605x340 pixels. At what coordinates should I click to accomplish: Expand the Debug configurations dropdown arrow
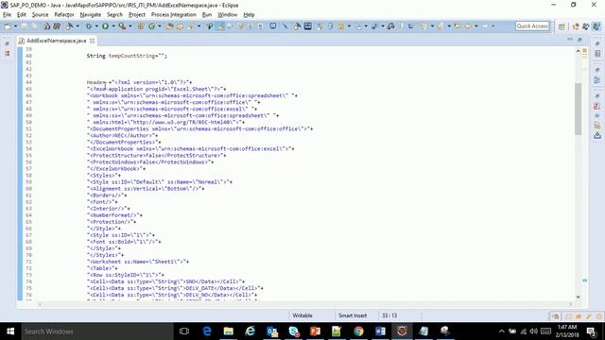pyautogui.click(x=96, y=26)
